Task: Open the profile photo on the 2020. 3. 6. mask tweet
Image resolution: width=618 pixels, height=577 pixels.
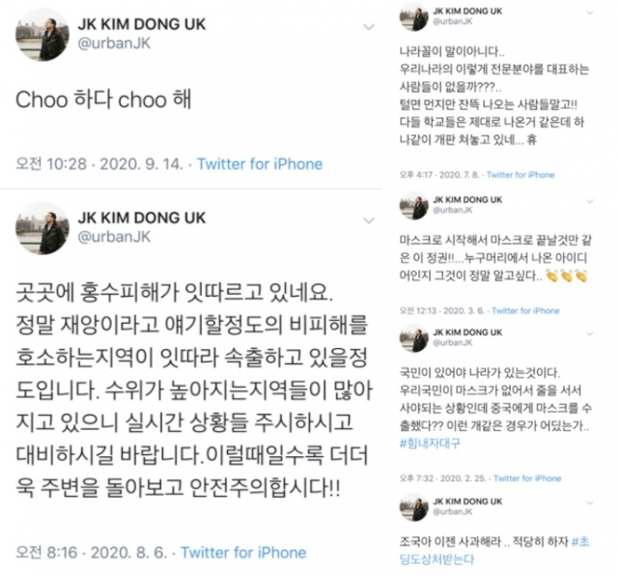Action: 414,205
